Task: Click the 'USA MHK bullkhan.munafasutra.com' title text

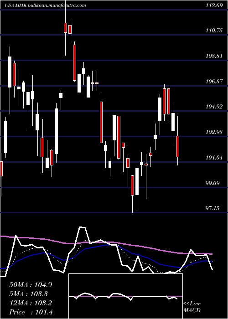Action: 45,5
